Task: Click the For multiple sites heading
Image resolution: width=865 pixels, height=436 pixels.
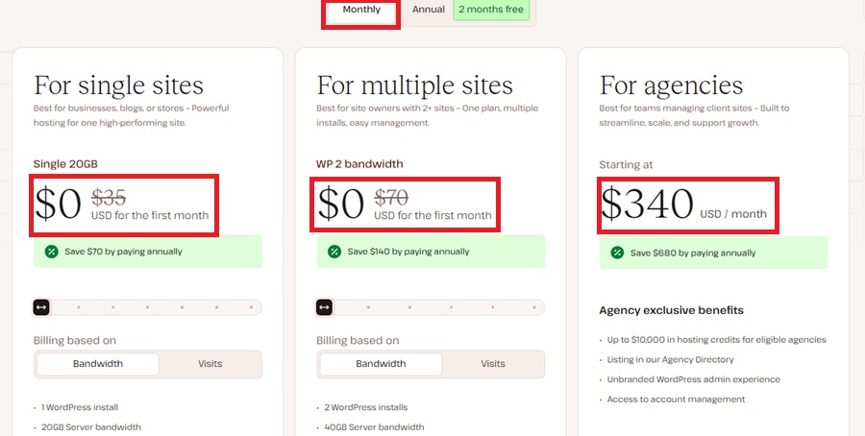Action: [415, 86]
